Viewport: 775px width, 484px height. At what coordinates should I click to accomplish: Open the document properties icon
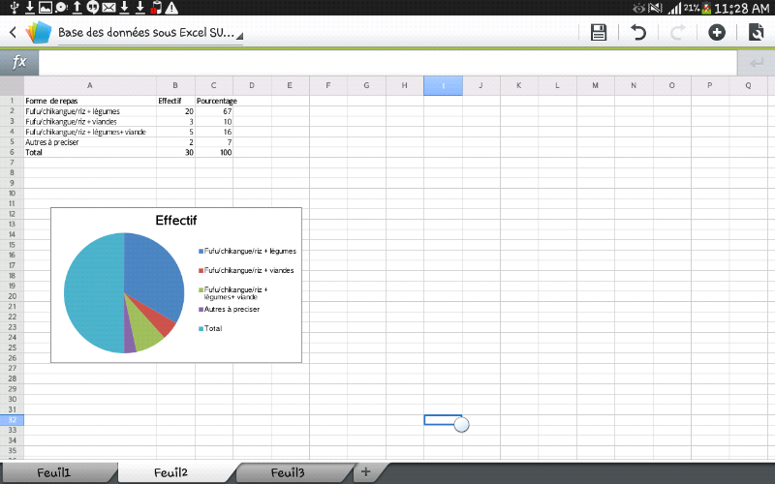[x=756, y=33]
